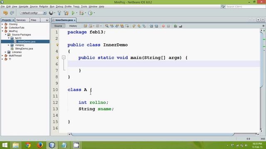The width and height of the screenshot is (266, 149).
Task: Click Clean and Build Project icon
Action: (66, 13)
